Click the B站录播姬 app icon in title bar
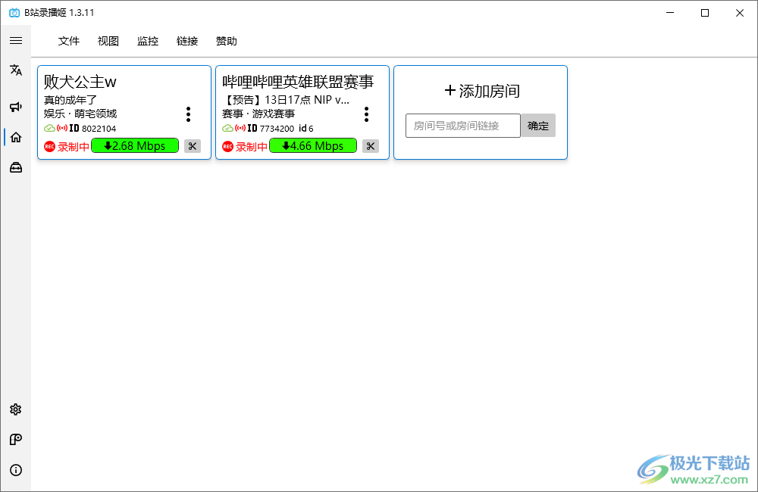 14,13
